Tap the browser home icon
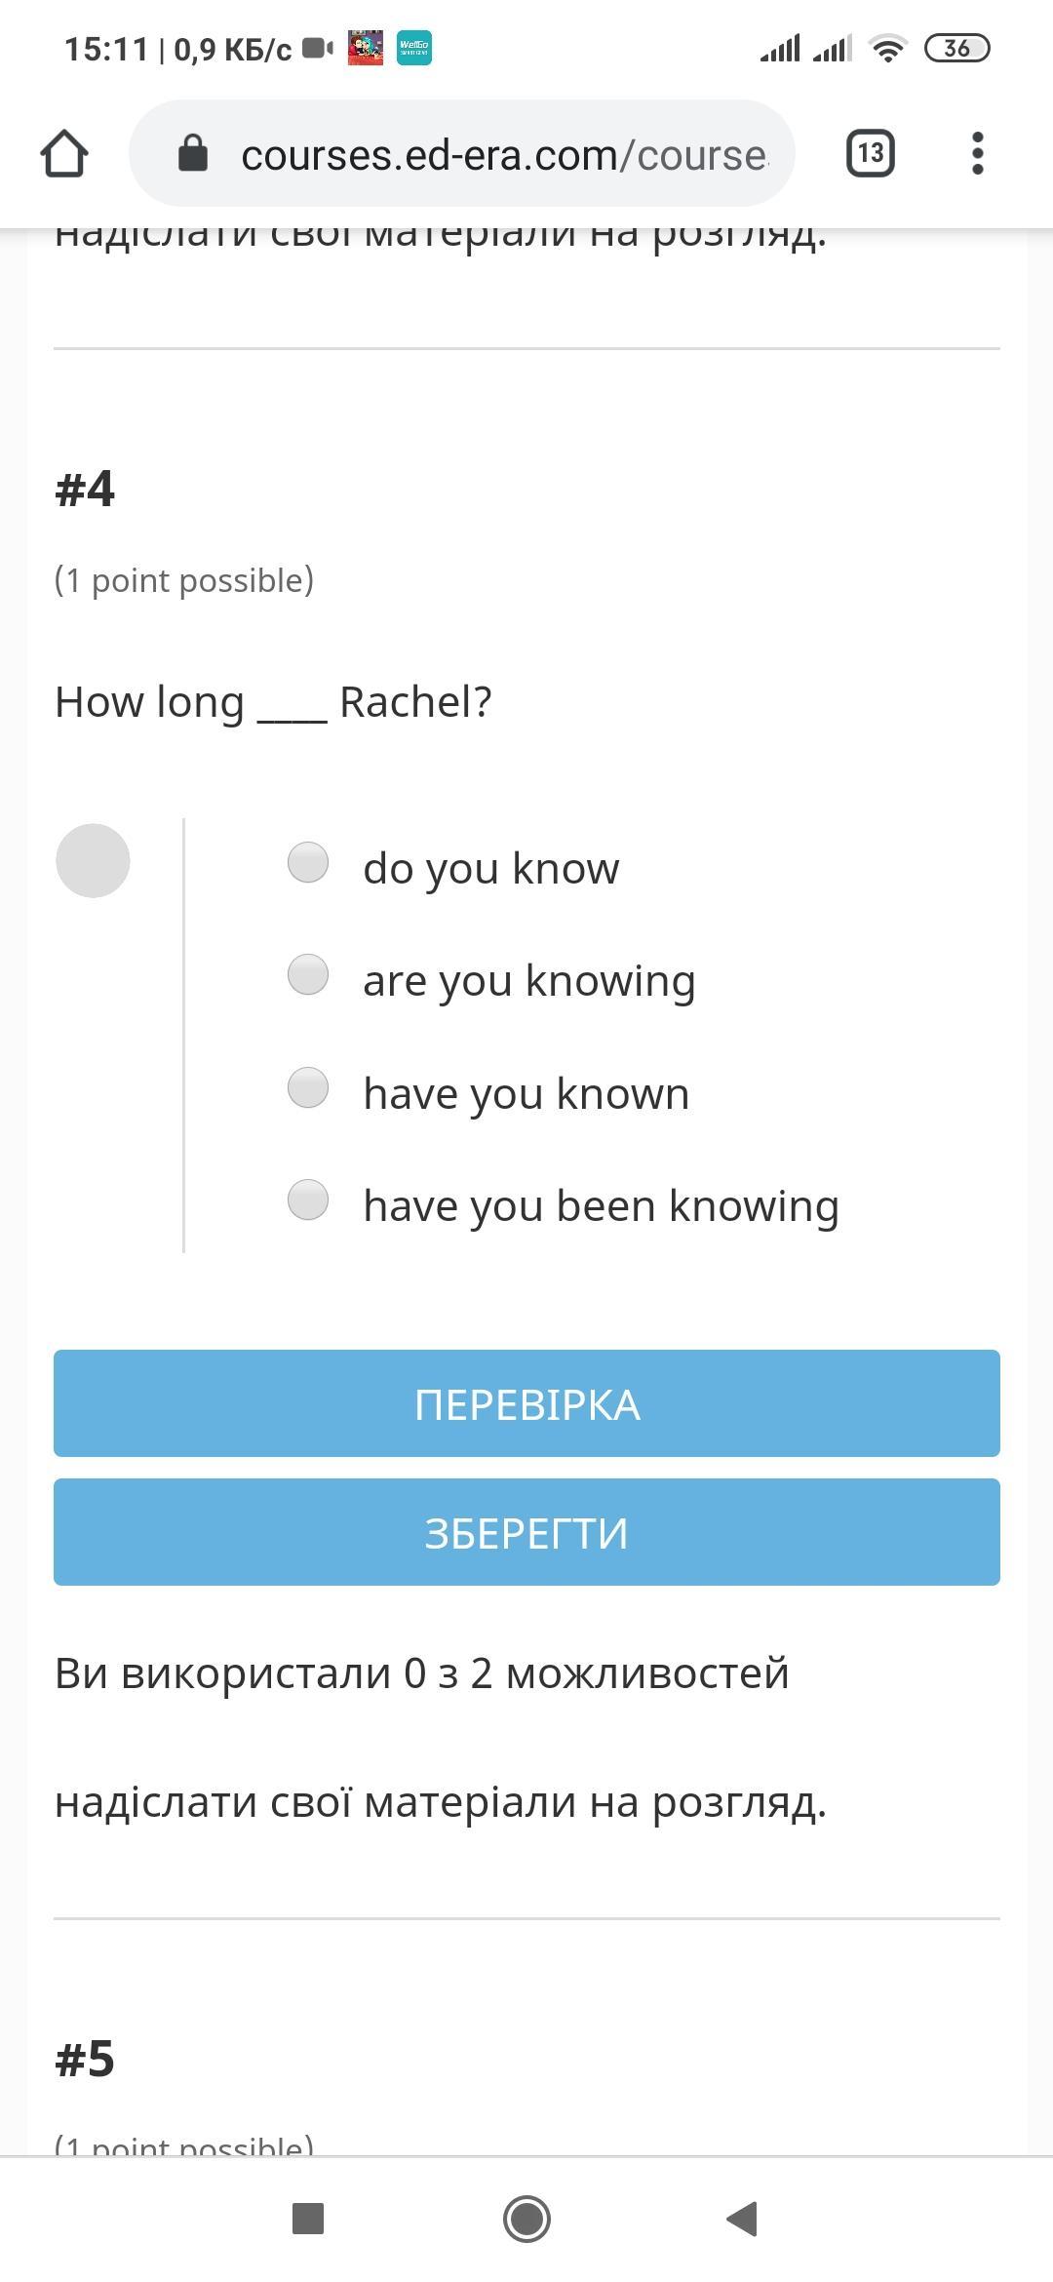 [x=64, y=154]
